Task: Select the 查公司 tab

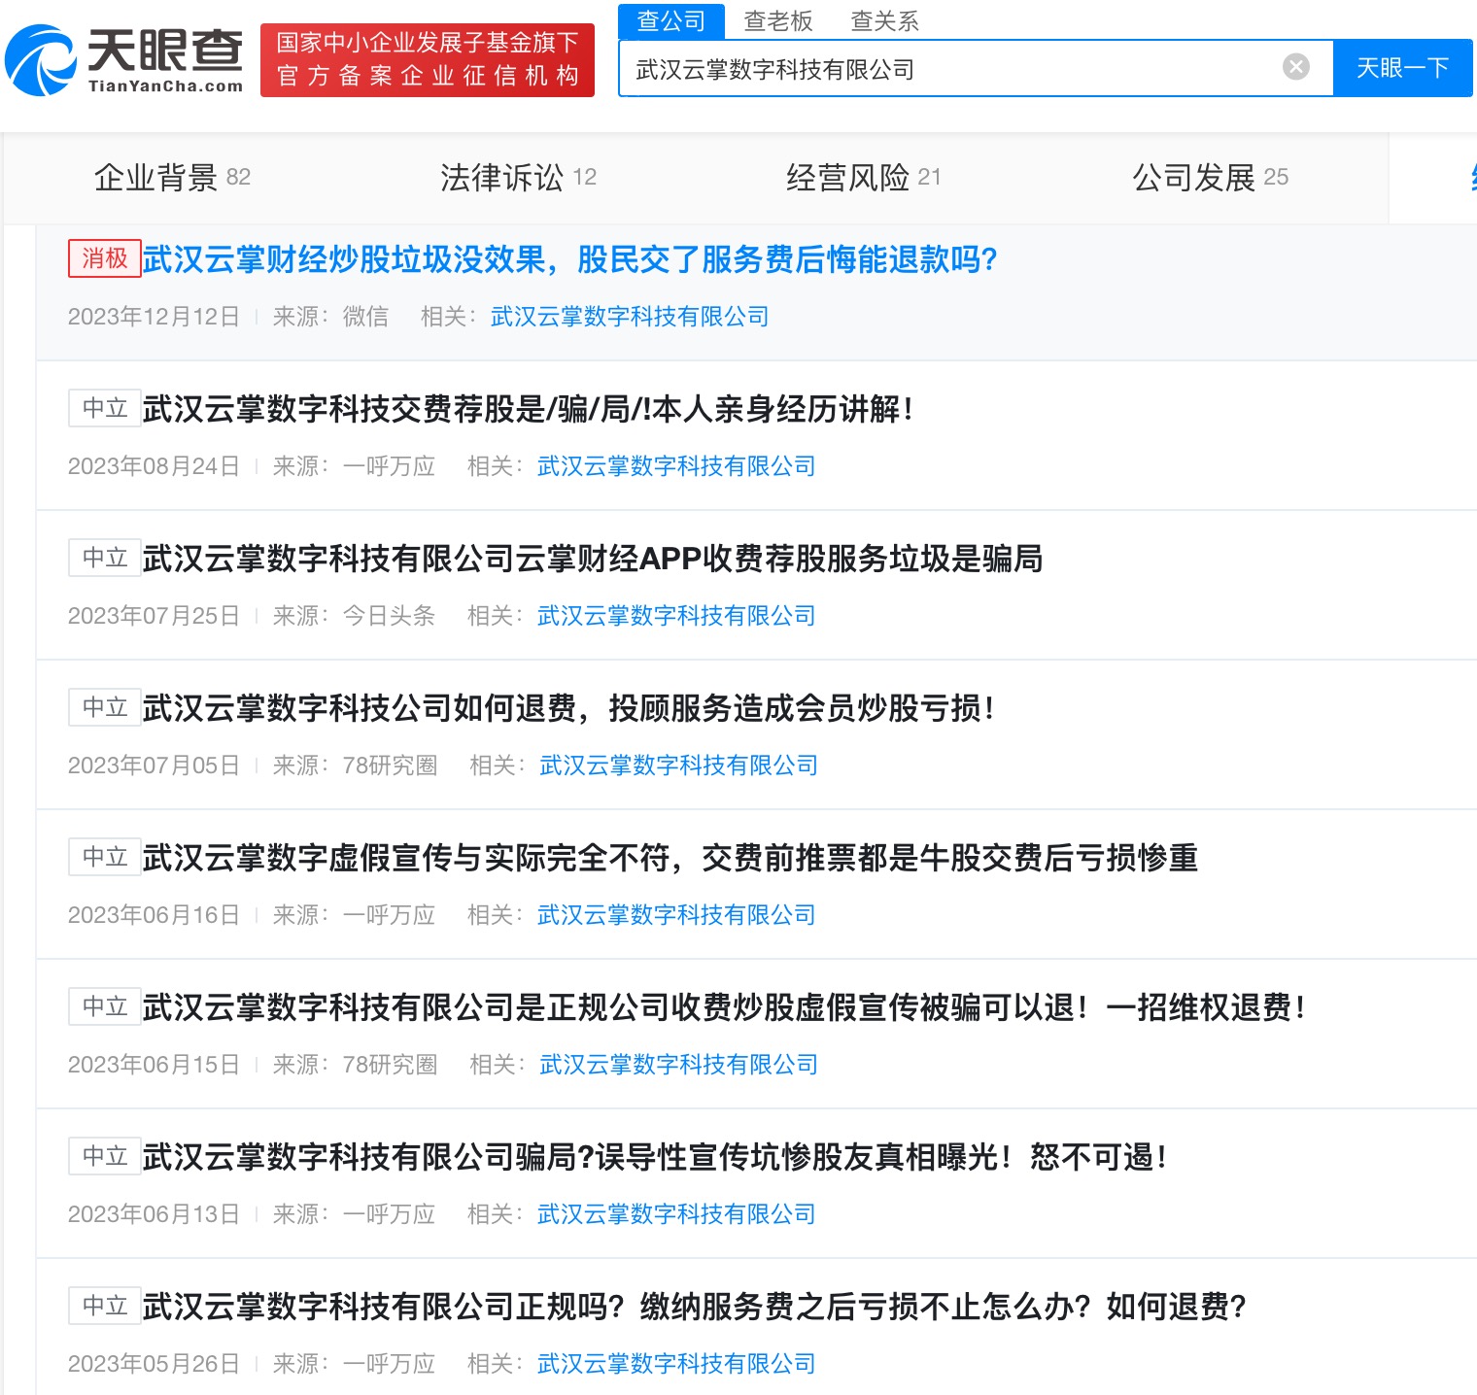Action: click(671, 20)
